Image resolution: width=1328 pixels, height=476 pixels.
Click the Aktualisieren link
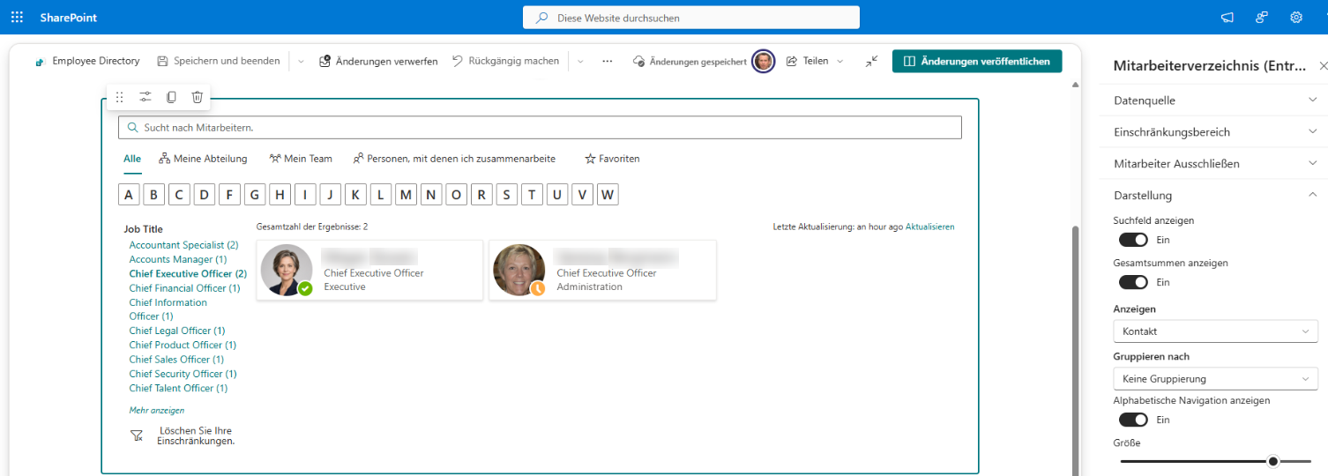click(x=929, y=227)
